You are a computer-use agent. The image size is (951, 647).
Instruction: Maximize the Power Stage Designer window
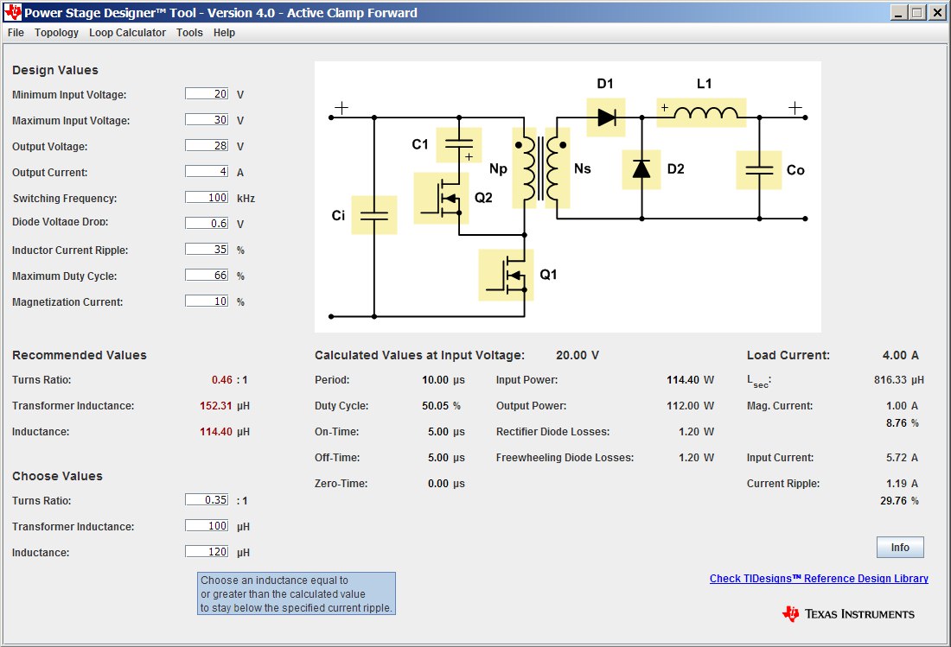click(917, 12)
